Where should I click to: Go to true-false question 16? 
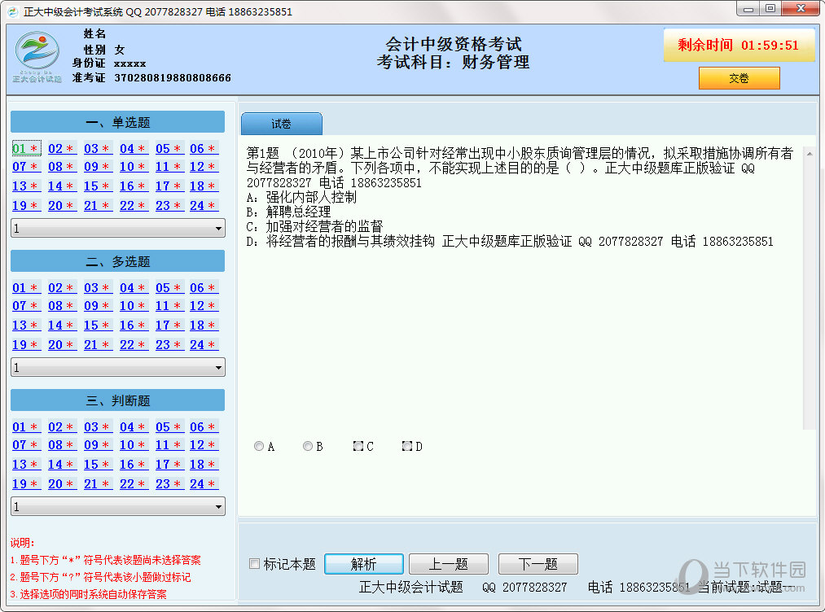pos(134,464)
